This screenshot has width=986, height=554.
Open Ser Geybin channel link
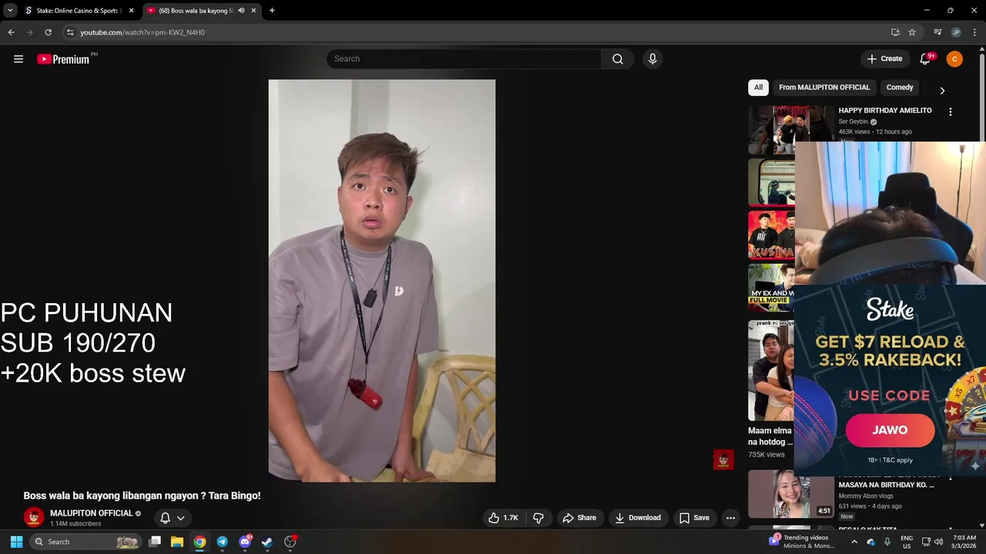854,122
